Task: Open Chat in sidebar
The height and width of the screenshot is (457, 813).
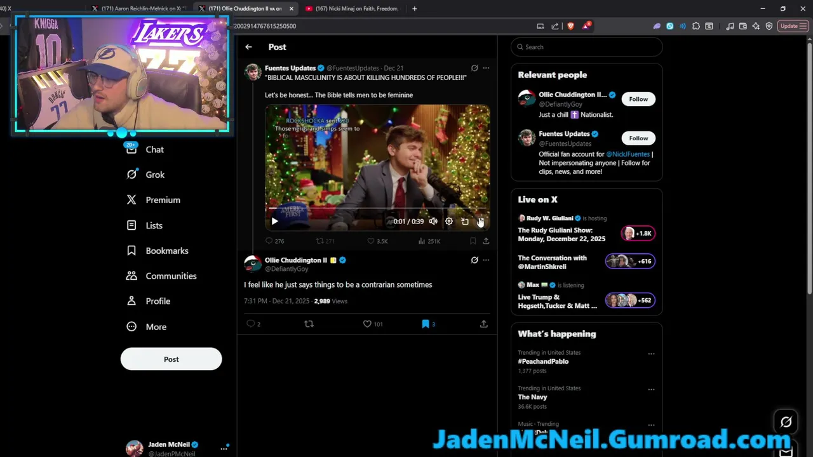Action: 145,150
